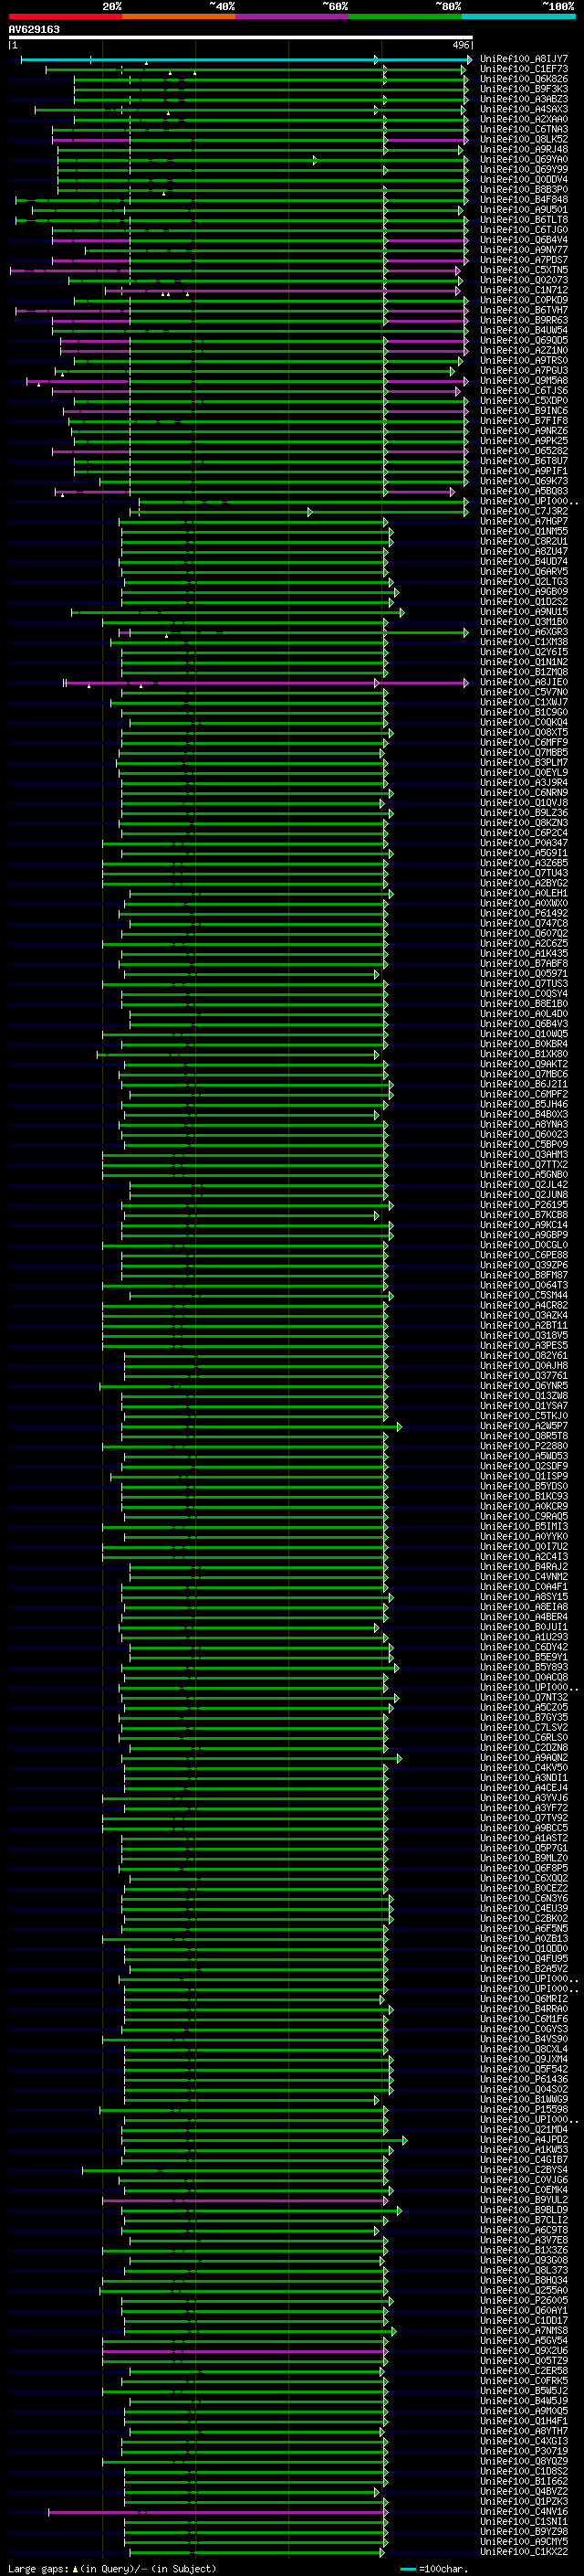The image size is (584, 2576).
Task: Select the query name AV629163
Action: [34, 29]
